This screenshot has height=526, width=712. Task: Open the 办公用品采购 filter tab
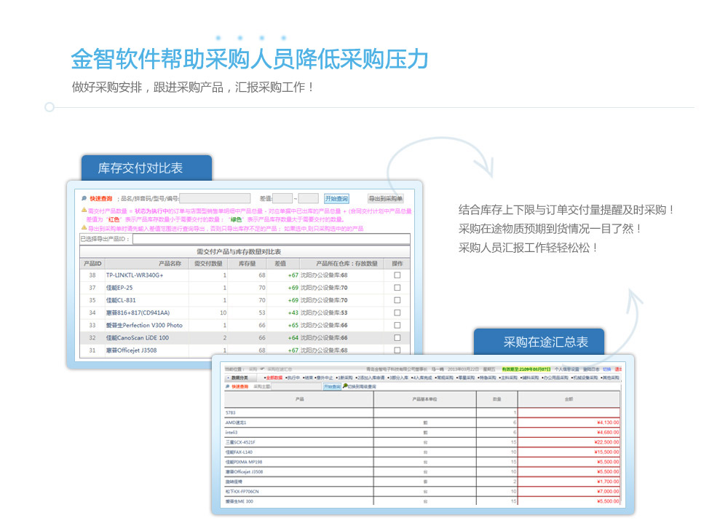pyautogui.click(x=555, y=378)
